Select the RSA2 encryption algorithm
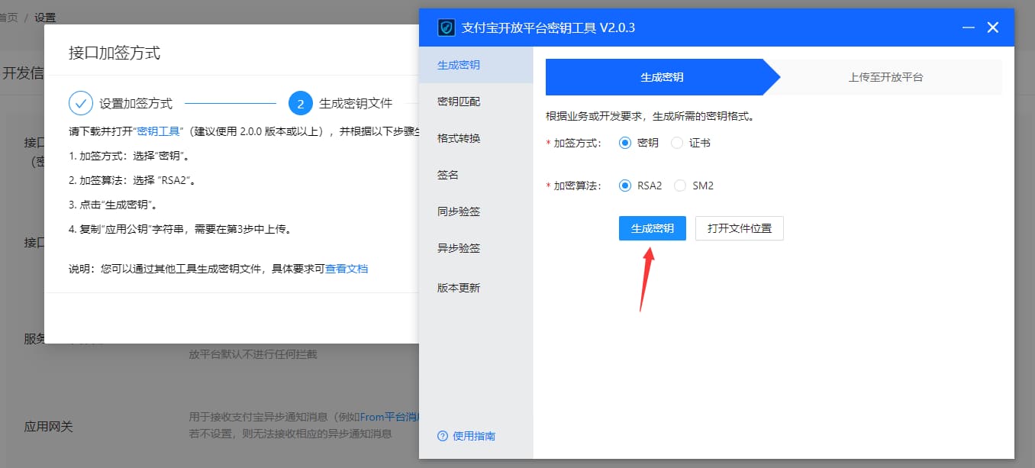 [x=624, y=185]
